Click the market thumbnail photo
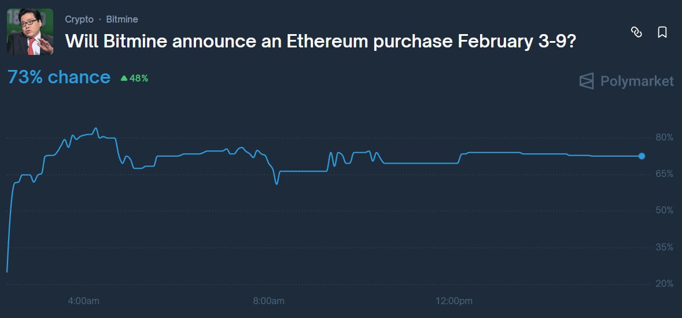This screenshot has height=318, width=682. pyautogui.click(x=30, y=32)
